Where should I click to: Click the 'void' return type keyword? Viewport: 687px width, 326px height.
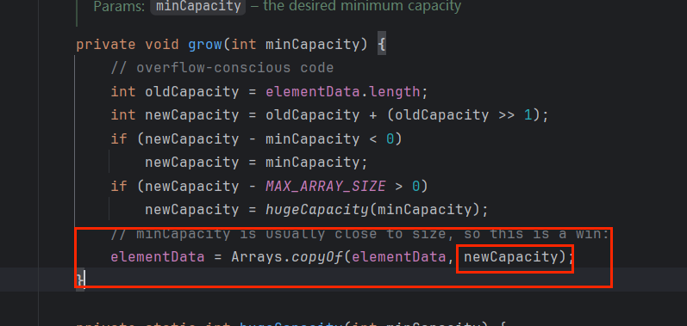(162, 45)
